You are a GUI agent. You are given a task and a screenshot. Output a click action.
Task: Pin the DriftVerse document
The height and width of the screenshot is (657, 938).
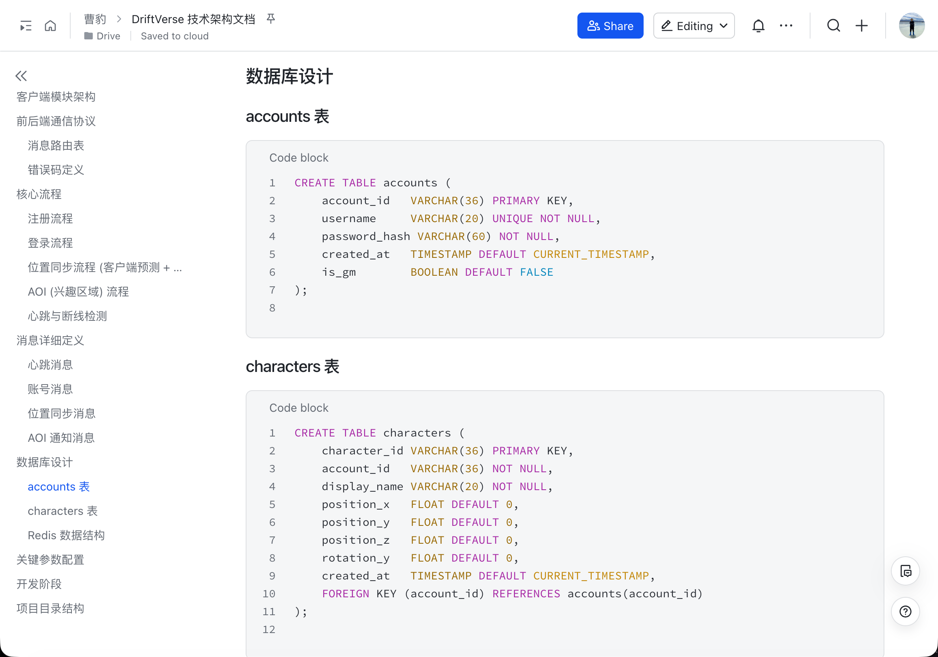tap(271, 19)
